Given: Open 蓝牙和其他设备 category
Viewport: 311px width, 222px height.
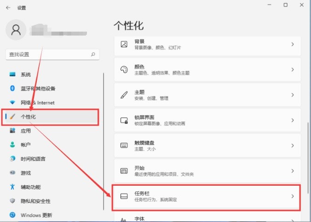Looking at the screenshot, I should pyautogui.click(x=38, y=88).
